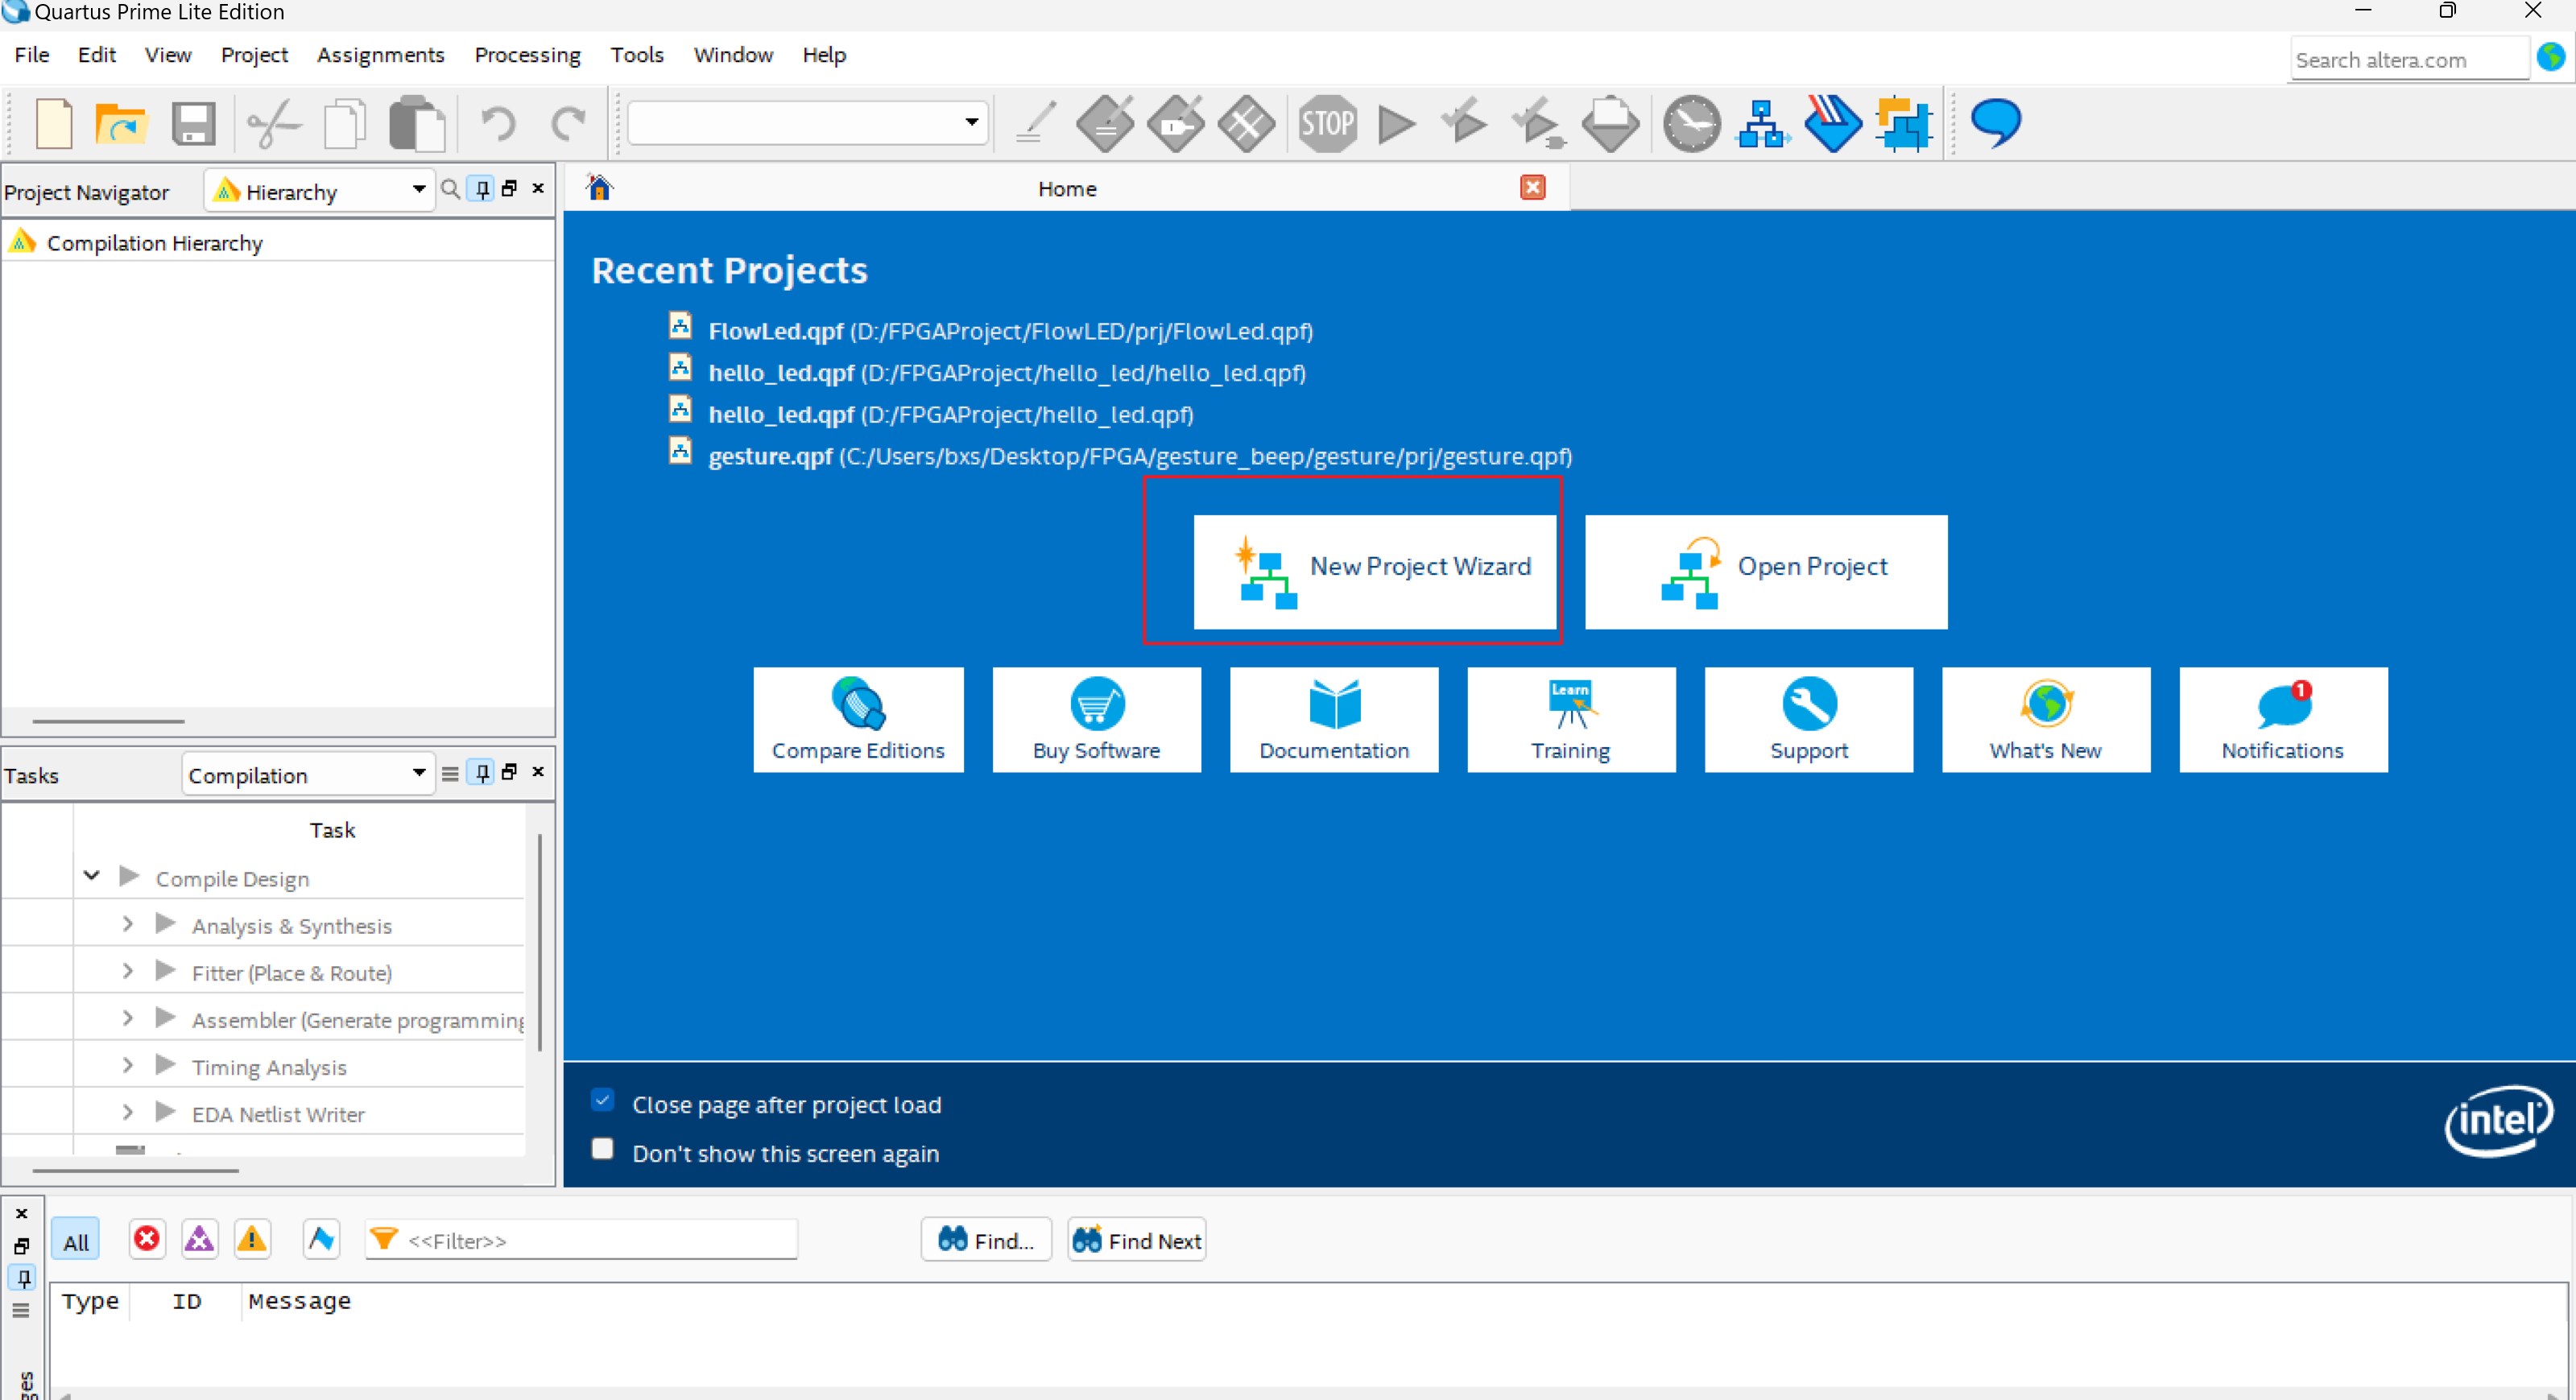Image resolution: width=2576 pixels, height=1400 pixels.
Task: Click the blue speech bubble toolbar icon
Action: click(1996, 124)
